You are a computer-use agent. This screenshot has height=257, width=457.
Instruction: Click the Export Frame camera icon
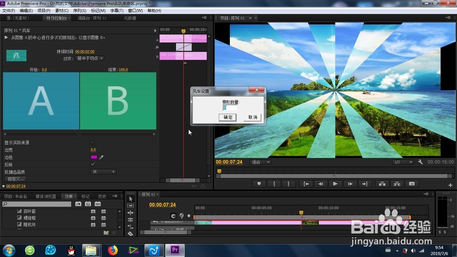click(x=412, y=184)
